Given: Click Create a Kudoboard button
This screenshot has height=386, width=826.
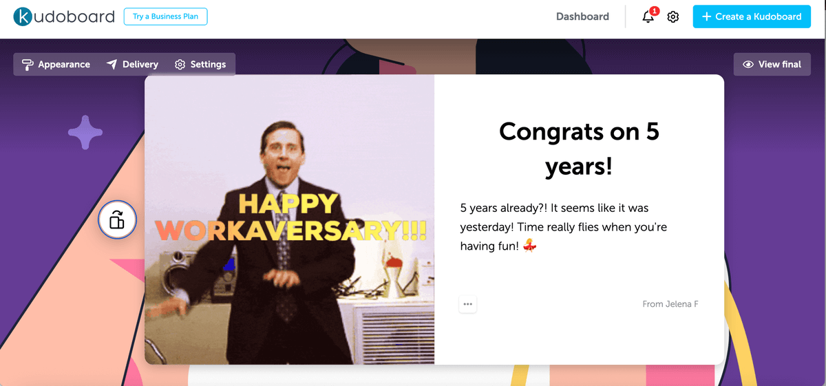Looking at the screenshot, I should 752,17.
